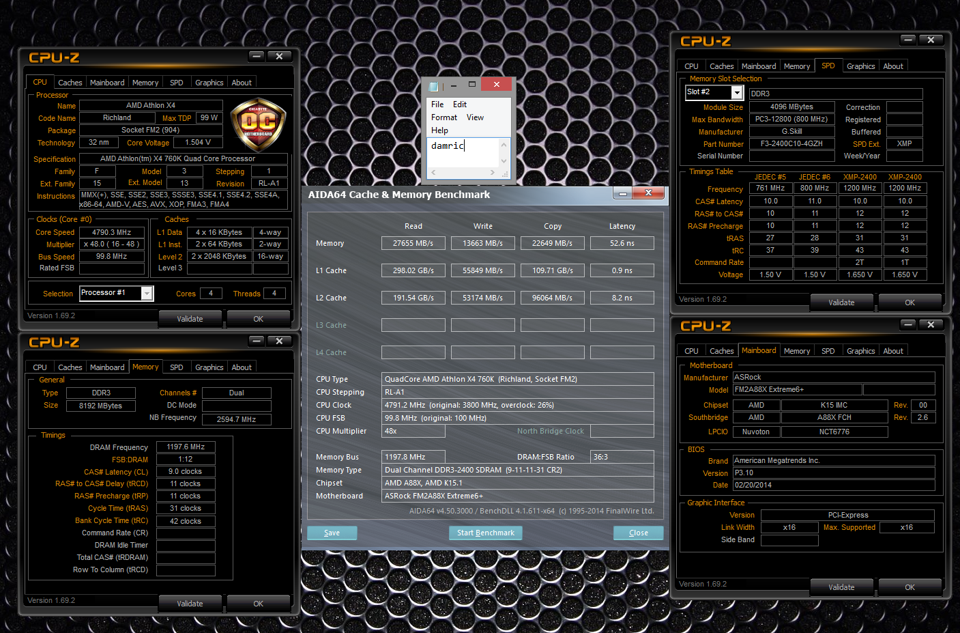Click the DRAM:FSB Ratio value 36:3
Image resolution: width=960 pixels, height=633 pixels.
(x=622, y=457)
